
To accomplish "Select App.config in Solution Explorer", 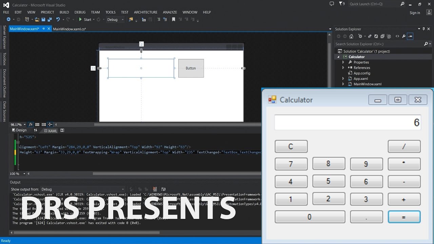I will pyautogui.click(x=362, y=73).
